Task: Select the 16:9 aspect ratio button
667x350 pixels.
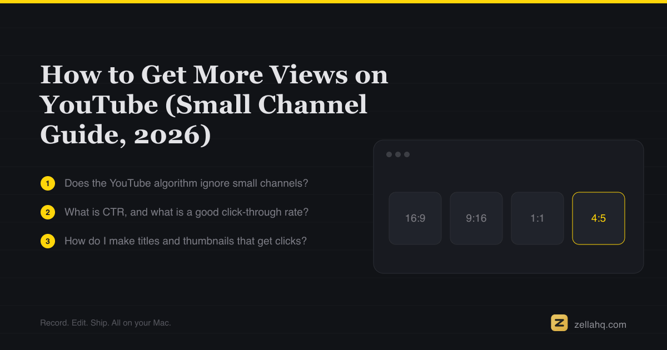Action: click(415, 218)
